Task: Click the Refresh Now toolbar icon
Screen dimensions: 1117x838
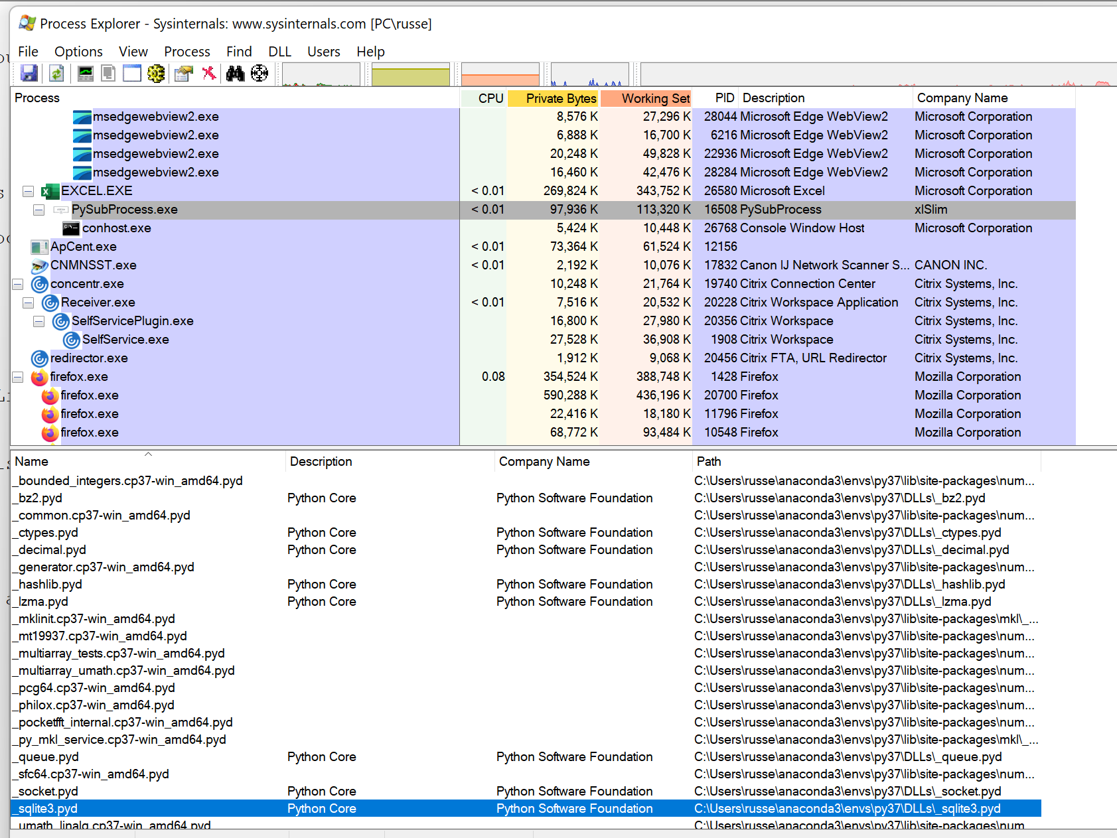Action: pos(56,73)
